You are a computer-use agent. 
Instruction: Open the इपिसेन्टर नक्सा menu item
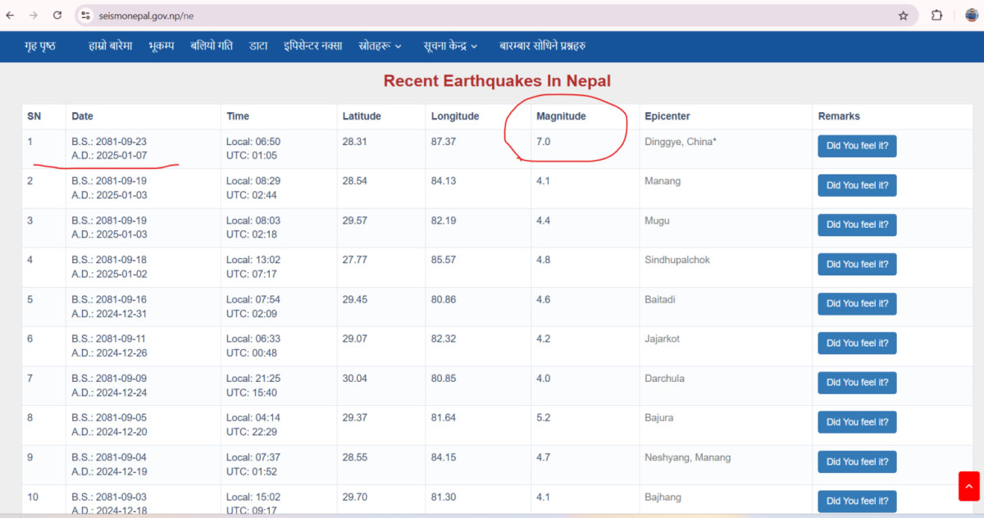click(x=313, y=46)
